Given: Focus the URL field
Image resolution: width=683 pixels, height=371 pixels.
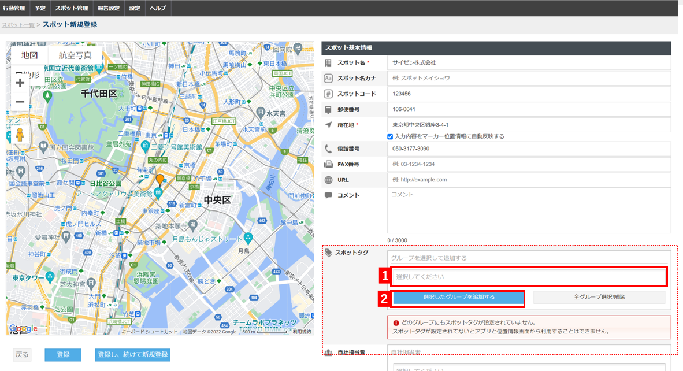Looking at the screenshot, I should (x=529, y=180).
